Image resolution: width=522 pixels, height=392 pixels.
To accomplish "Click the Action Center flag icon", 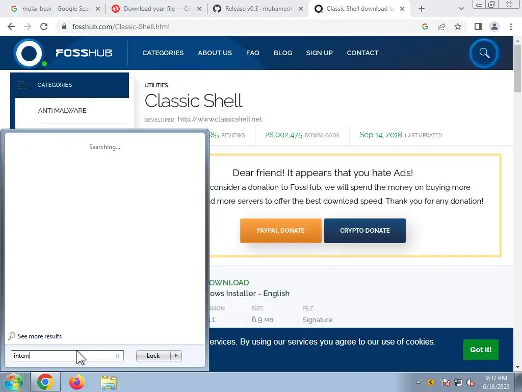I will pos(446,383).
